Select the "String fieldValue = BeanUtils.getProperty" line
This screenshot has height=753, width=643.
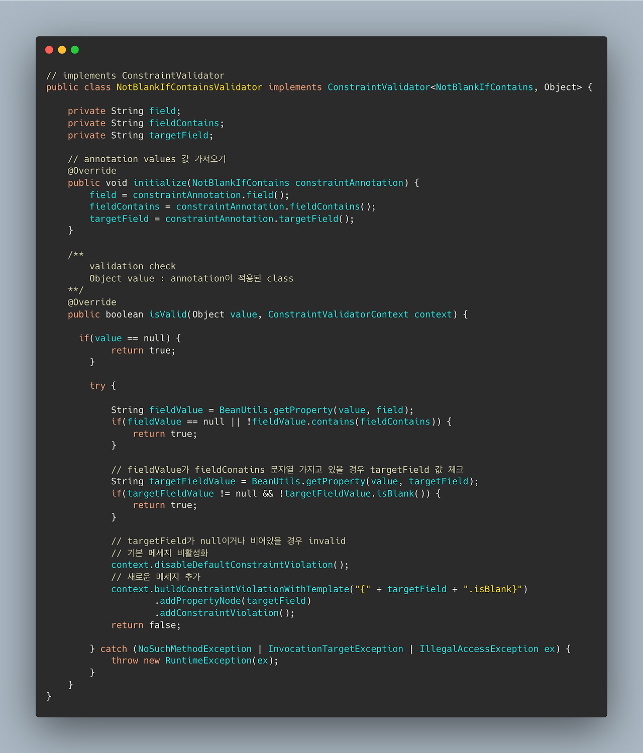[x=262, y=410]
